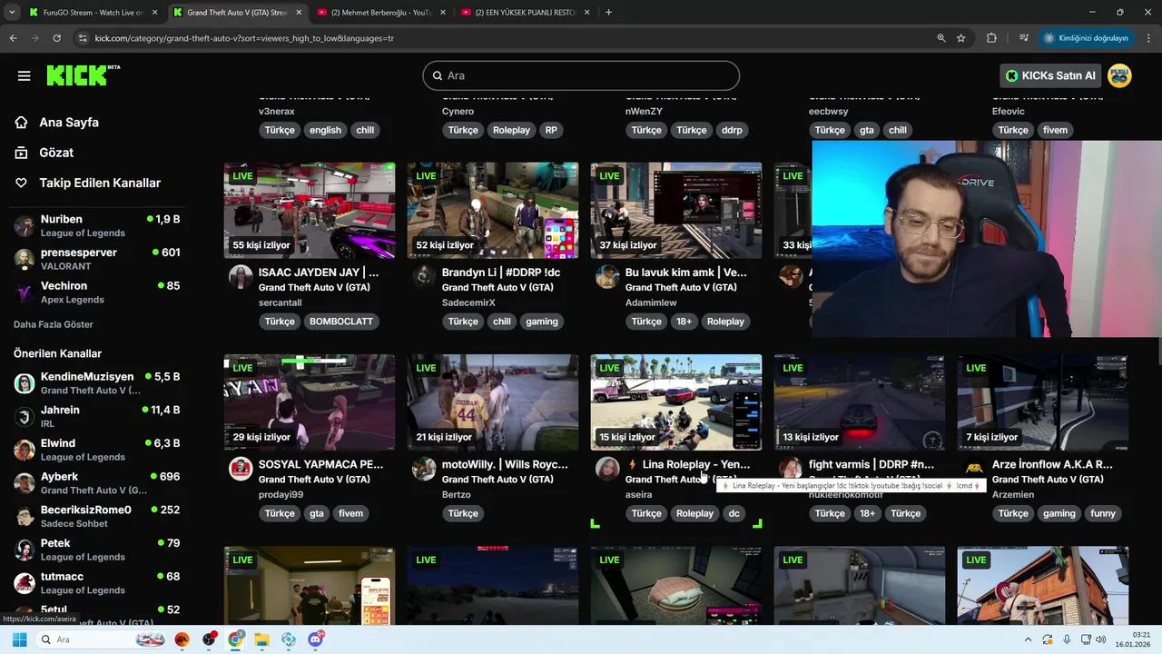Open Vechiron channel in sidebar
Viewport: 1162px width, 654px height.
click(x=97, y=292)
